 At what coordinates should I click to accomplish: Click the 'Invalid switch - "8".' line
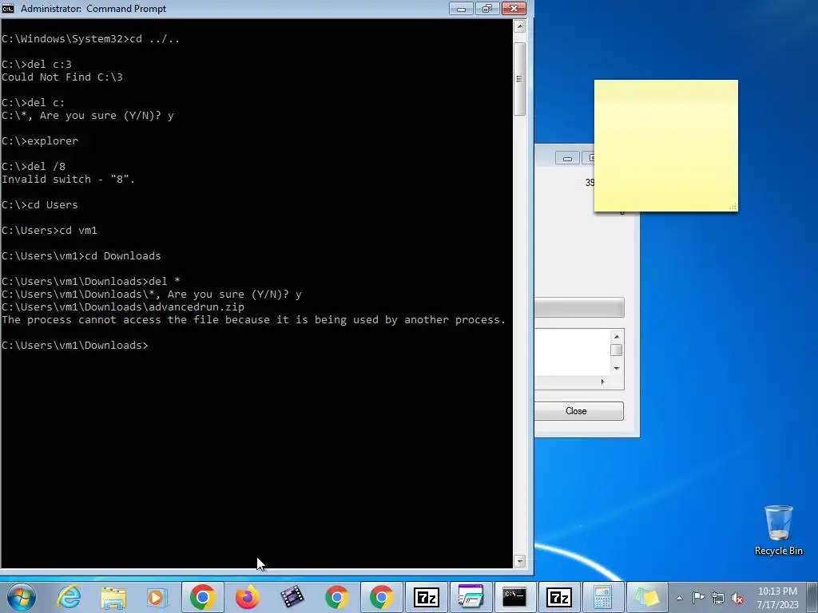(69, 180)
